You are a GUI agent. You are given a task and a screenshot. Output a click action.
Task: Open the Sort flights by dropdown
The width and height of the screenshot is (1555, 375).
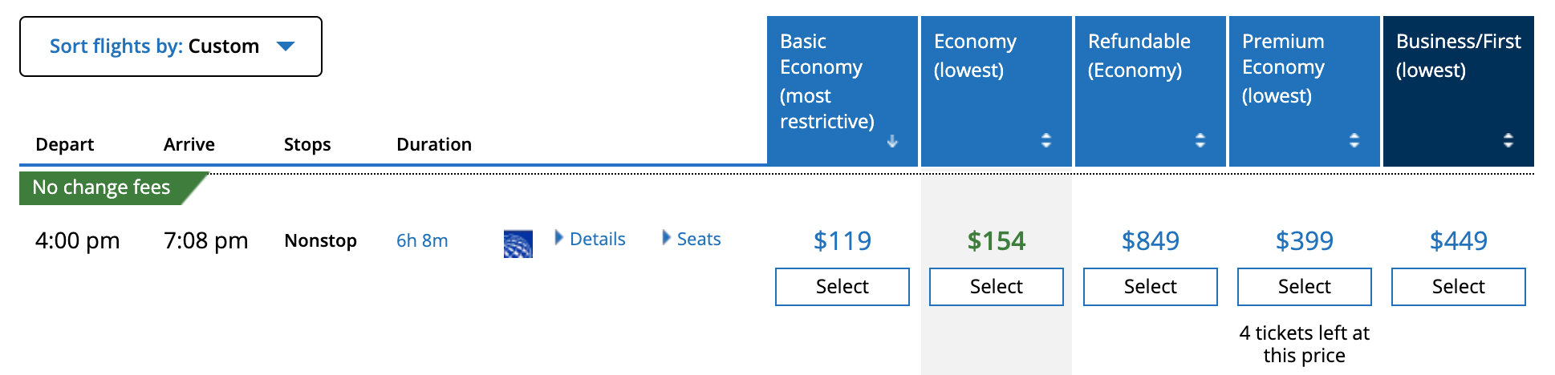(171, 46)
